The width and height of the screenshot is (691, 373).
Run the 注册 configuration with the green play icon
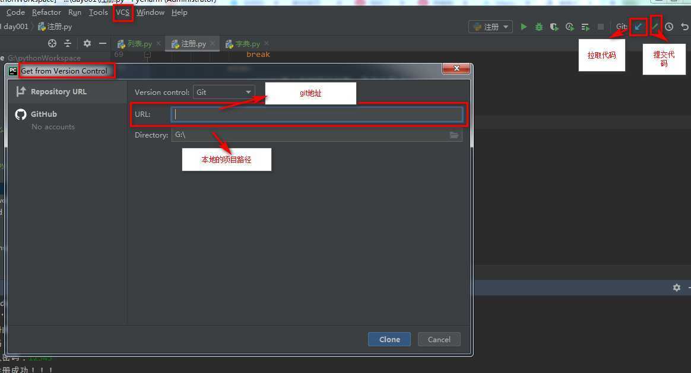524,27
